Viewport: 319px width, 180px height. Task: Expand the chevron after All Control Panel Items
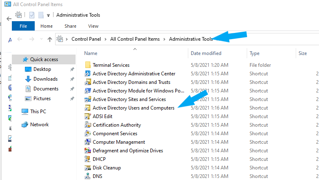pyautogui.click(x=164, y=39)
